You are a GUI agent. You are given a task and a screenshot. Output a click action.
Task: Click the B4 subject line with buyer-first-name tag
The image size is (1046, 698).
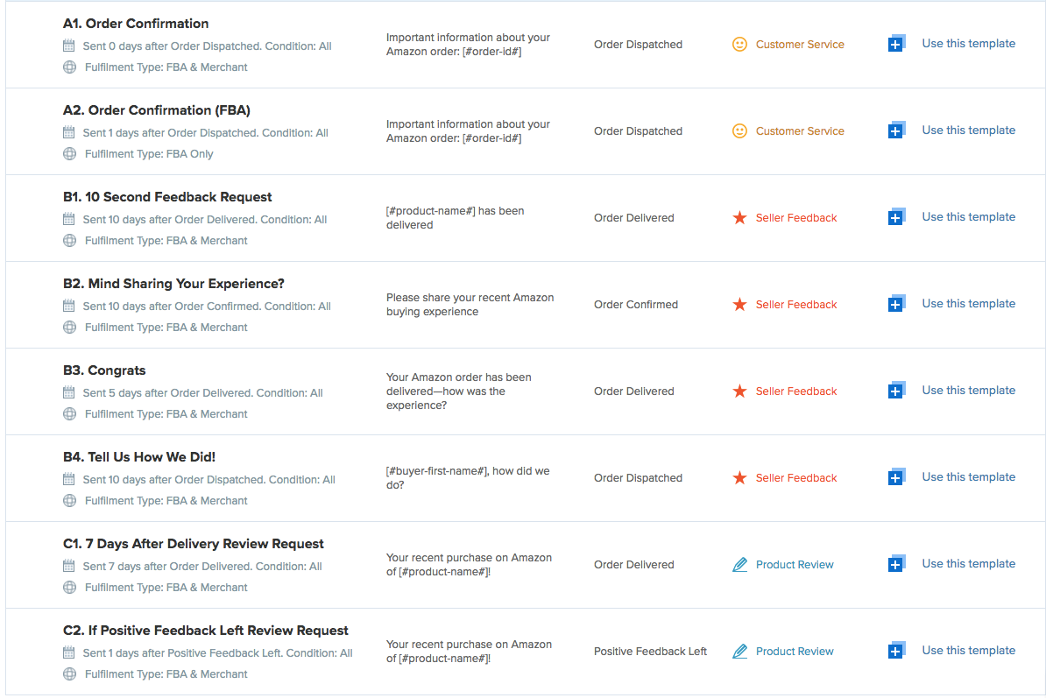(468, 478)
